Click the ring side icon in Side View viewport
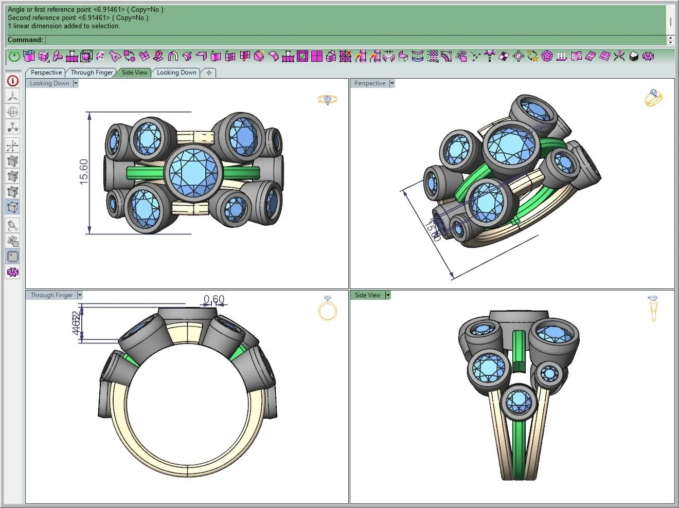Screen dimensions: 679x508 click(x=653, y=309)
